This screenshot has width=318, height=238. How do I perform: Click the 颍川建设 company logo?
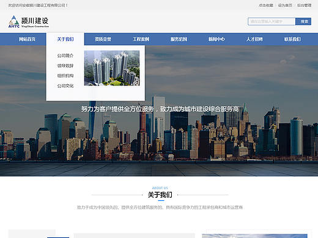pos(29,21)
